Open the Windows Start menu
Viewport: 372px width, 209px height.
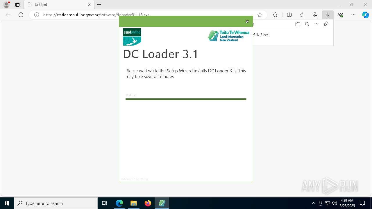[7, 203]
